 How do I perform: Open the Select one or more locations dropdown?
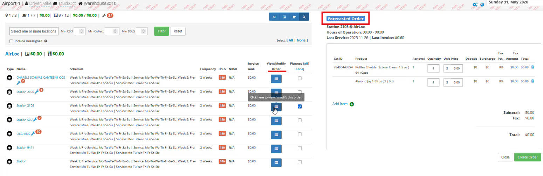[34, 31]
